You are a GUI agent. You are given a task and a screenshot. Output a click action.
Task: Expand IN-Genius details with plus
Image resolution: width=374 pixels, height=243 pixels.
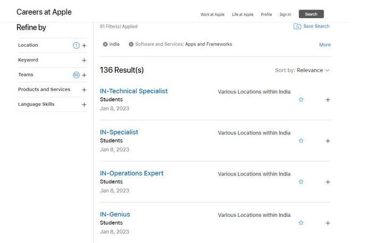pyautogui.click(x=328, y=223)
